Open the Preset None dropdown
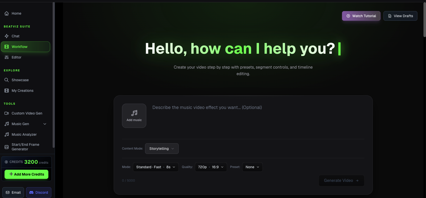 (x=252, y=167)
